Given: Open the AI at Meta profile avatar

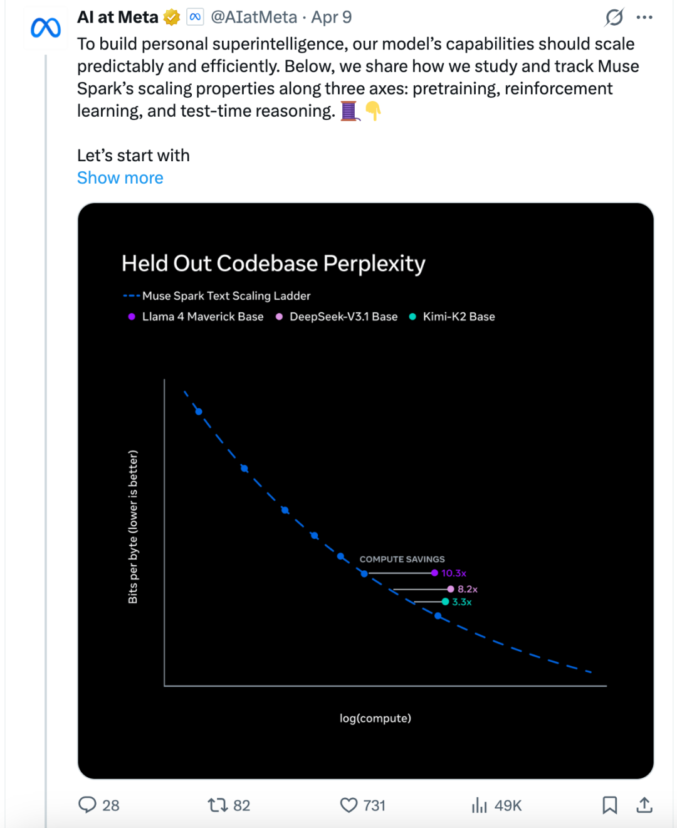Looking at the screenshot, I should click(46, 28).
